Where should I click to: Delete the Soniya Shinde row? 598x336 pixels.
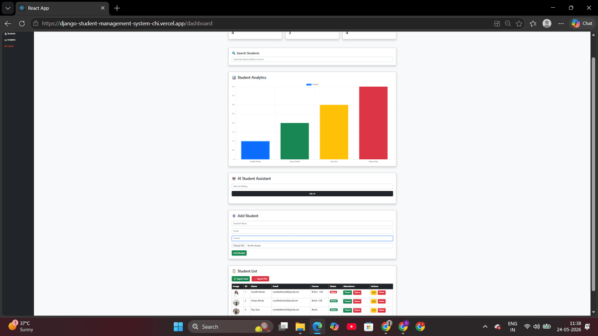pyautogui.click(x=382, y=301)
